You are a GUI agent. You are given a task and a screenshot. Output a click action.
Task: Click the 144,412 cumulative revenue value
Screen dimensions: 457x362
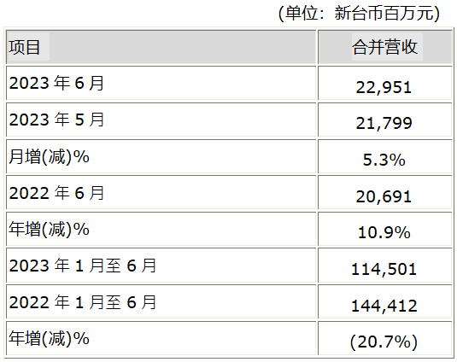(384, 307)
